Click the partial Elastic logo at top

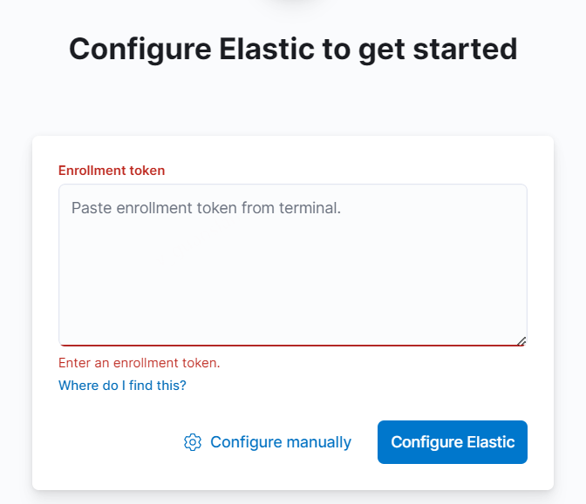(293, 2)
